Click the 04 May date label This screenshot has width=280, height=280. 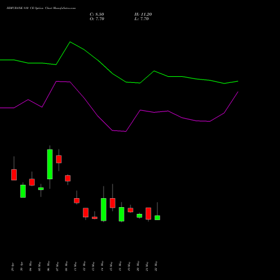(x=31, y=266)
